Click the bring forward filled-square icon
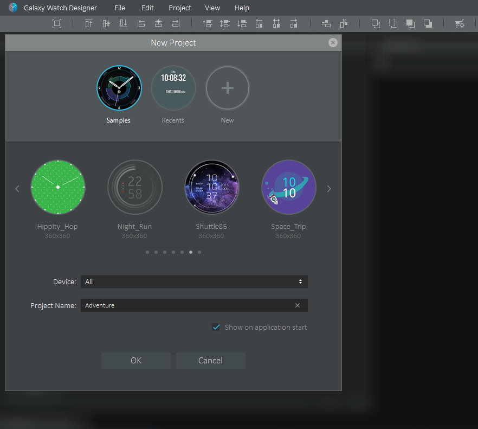The width and height of the screenshot is (478, 429). [410, 23]
